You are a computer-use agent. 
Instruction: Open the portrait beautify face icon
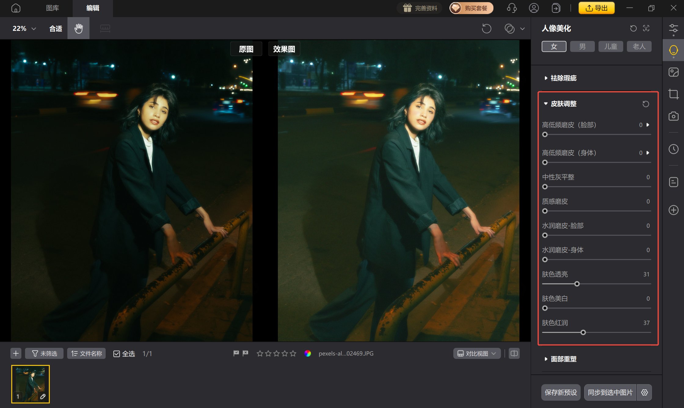click(x=673, y=50)
